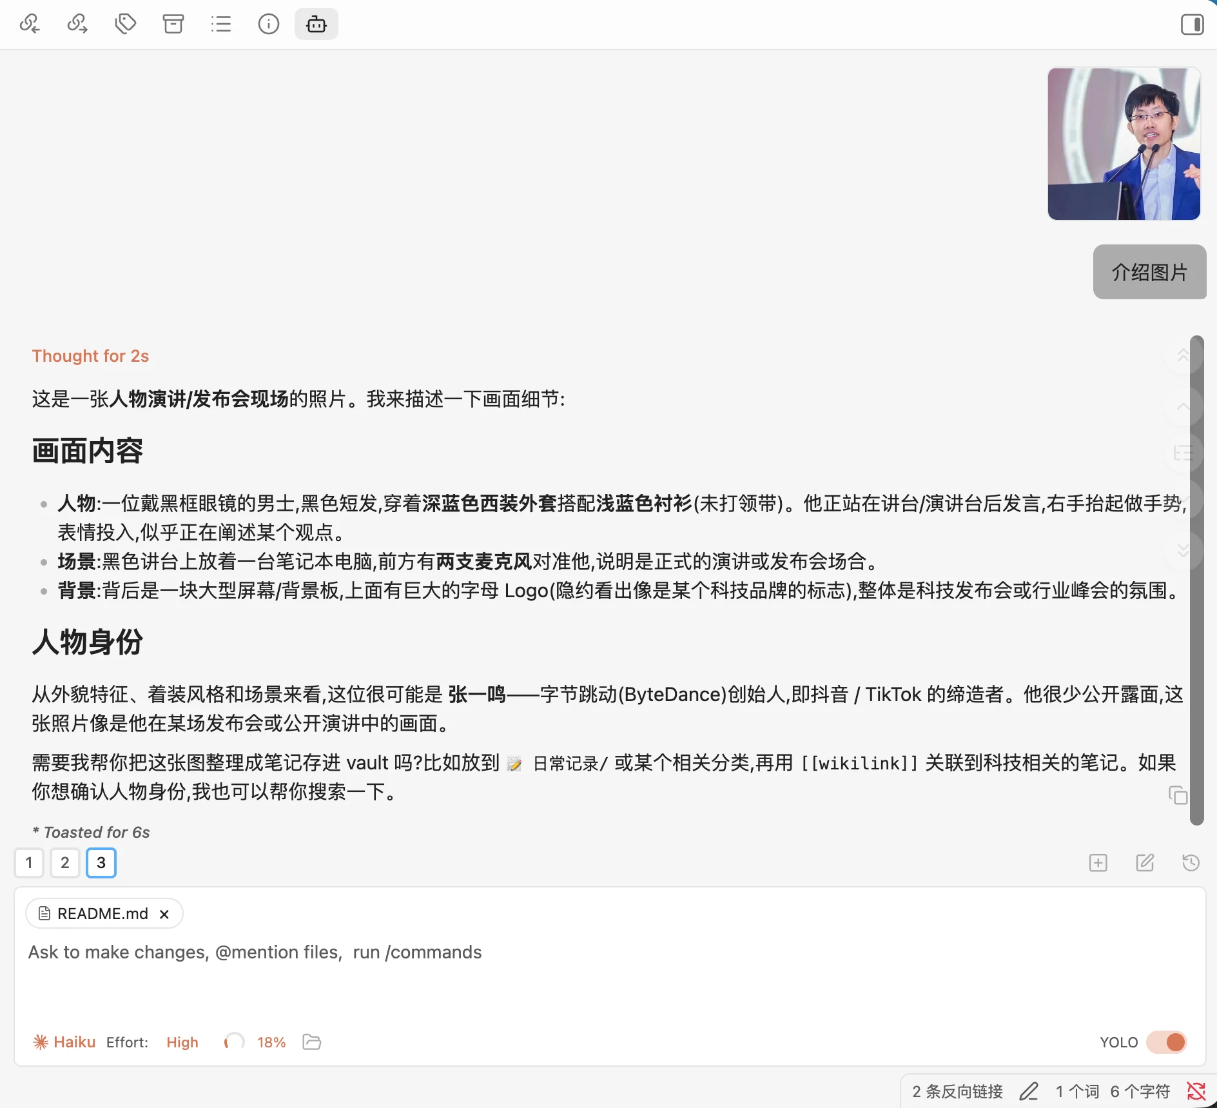Viewport: 1217px width, 1108px height.
Task: Copy the assistant response
Action: click(x=1178, y=795)
